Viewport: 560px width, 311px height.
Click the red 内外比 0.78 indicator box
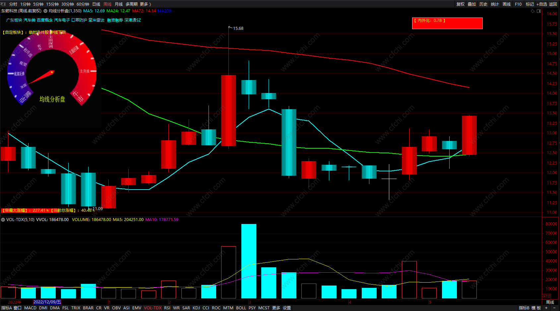pyautogui.click(x=447, y=23)
